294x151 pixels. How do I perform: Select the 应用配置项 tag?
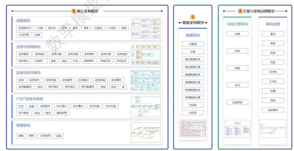[x=25, y=87]
